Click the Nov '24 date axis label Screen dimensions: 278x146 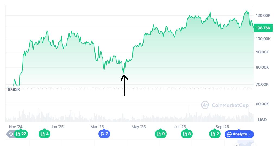click(16, 127)
